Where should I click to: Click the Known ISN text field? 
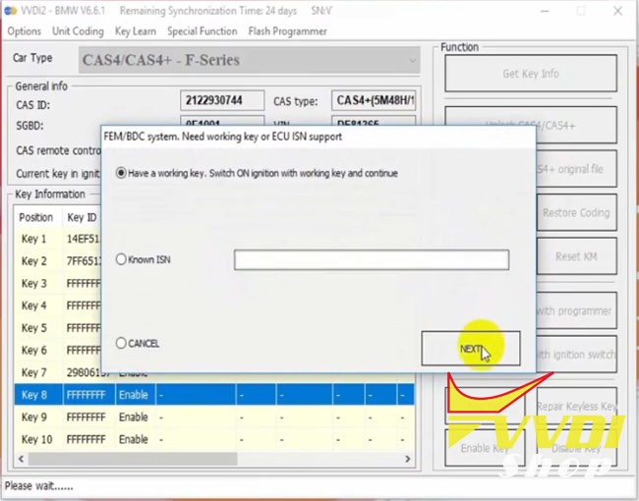click(372, 260)
